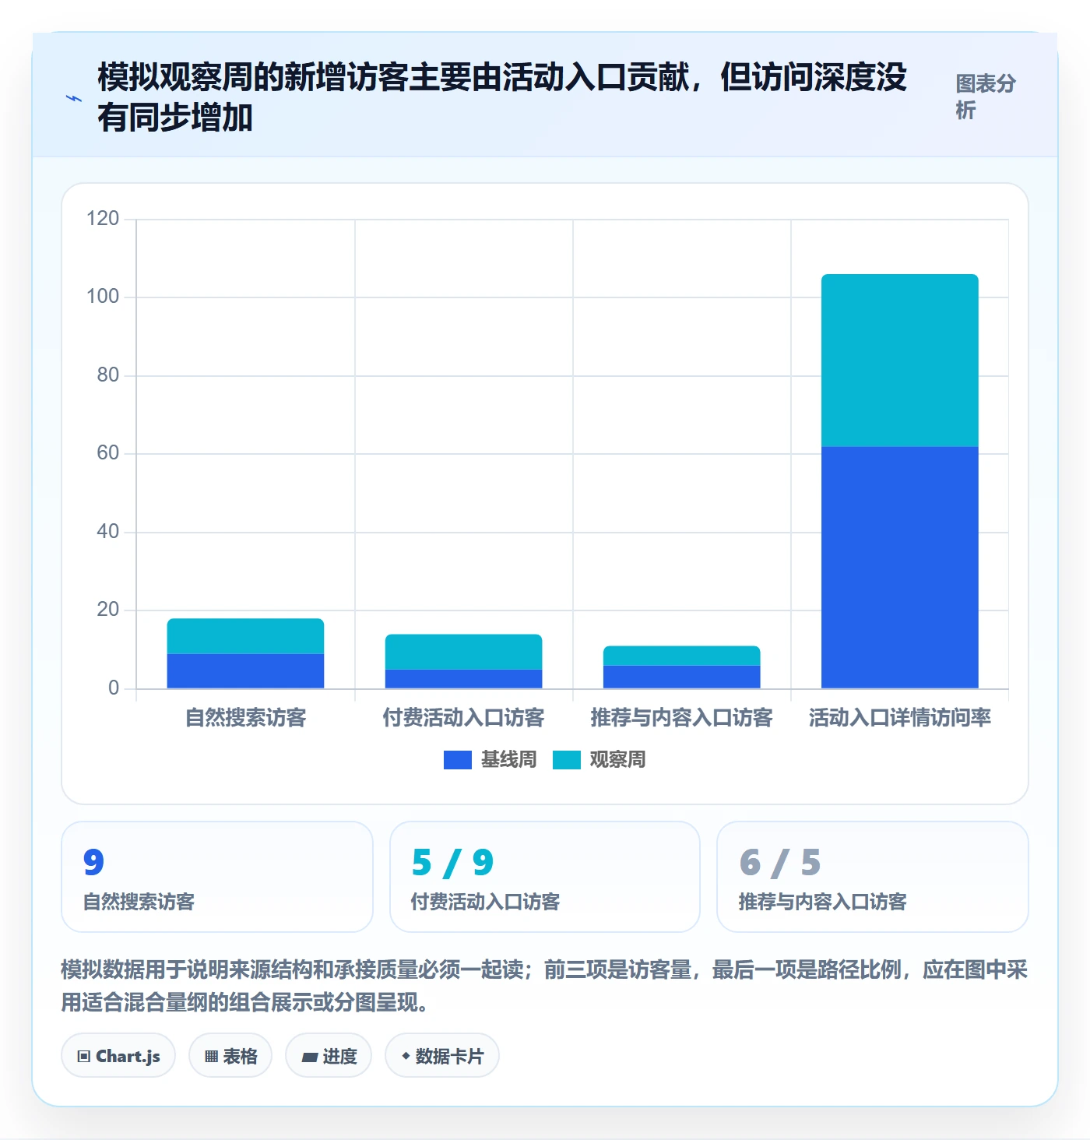Click the 推荐与内容入口访客 x-axis label
This screenshot has width=1090, height=1140.
(x=681, y=717)
